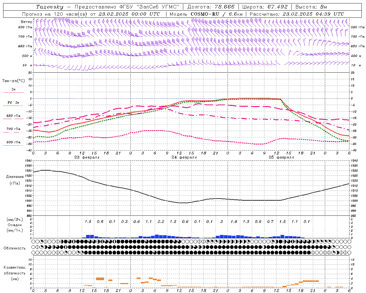The width and height of the screenshot is (366, 293).
Task: Select the '700 гПа' temperature legend entry
Action: pyautogui.click(x=13, y=129)
